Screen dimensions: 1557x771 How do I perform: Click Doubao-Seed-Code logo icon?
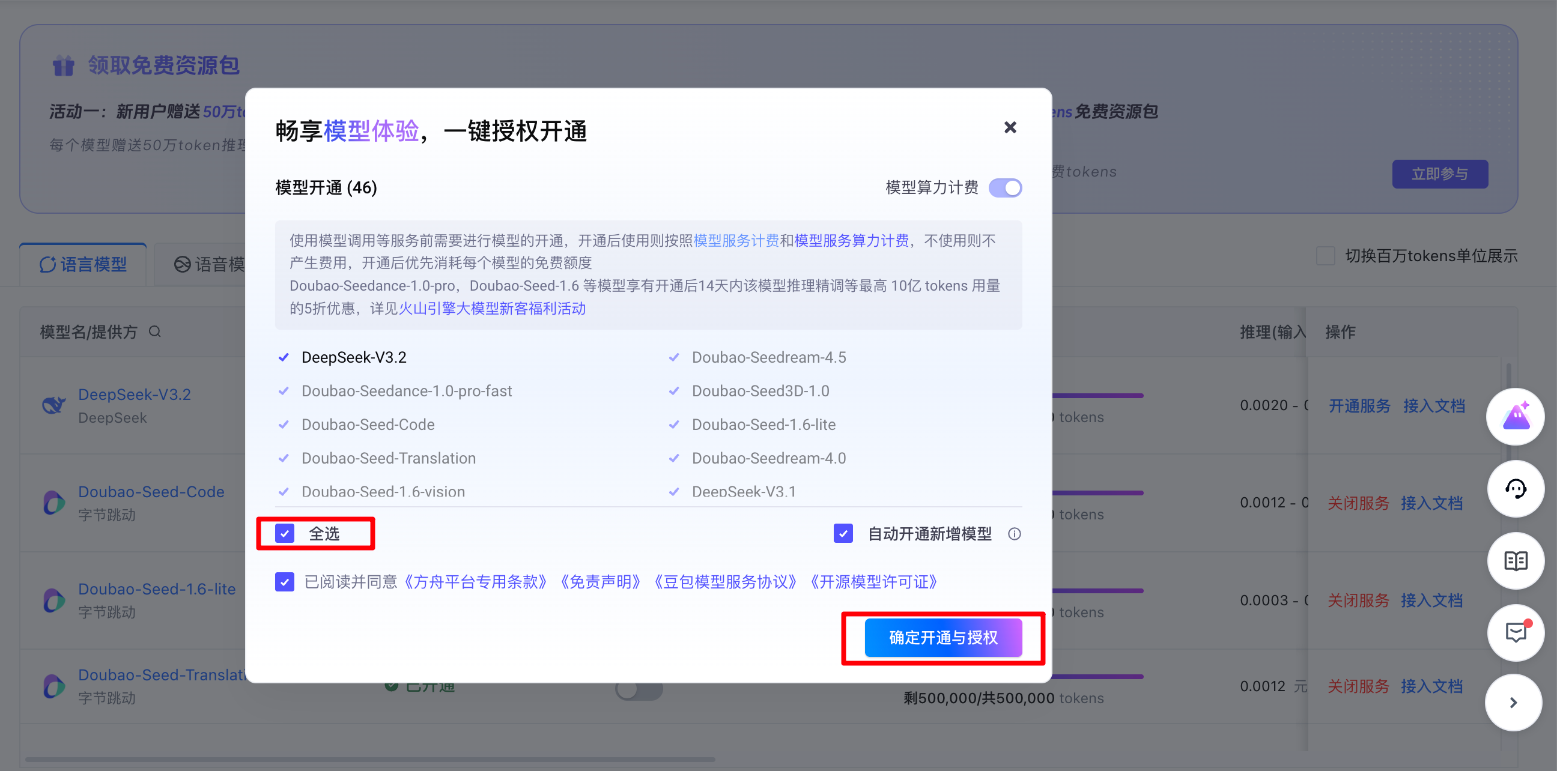(54, 503)
